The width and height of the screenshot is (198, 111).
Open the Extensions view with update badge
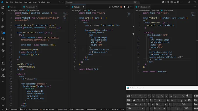tap(3, 32)
